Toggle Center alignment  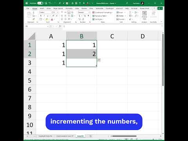coord(65,16)
